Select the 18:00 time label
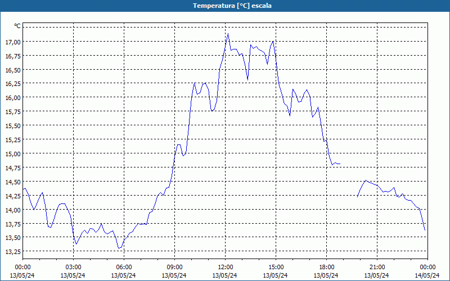Image resolution: width=450 pixels, height=281 pixels. 327,268
